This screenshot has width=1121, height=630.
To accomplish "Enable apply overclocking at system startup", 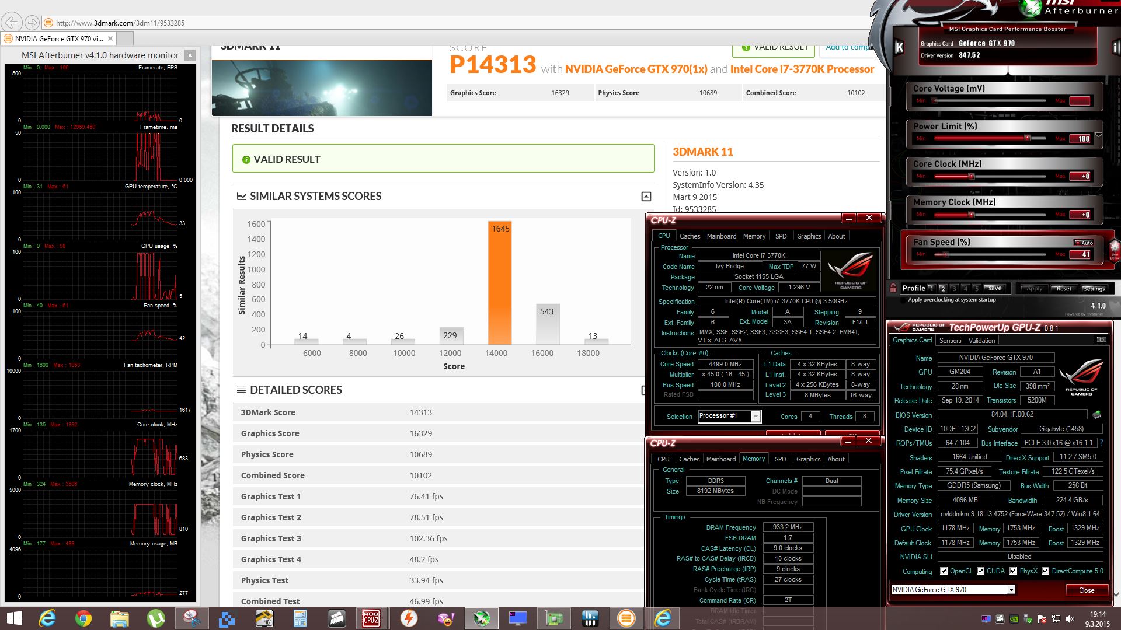I will (903, 300).
